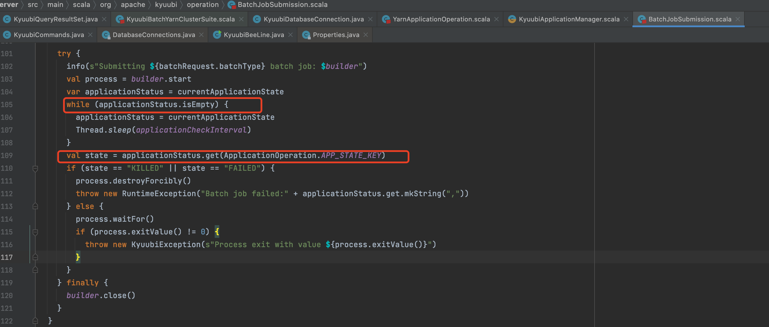This screenshot has width=769, height=327.
Task: Click 'try' keyword on line 101
Action: [x=64, y=54]
